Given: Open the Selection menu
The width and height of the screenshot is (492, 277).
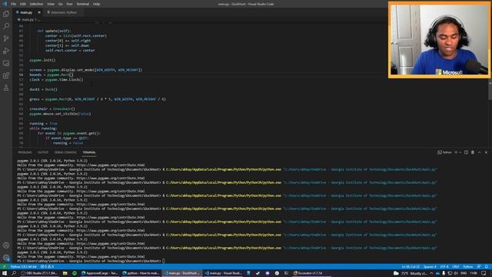Looking at the screenshot, I should click(x=36, y=4).
